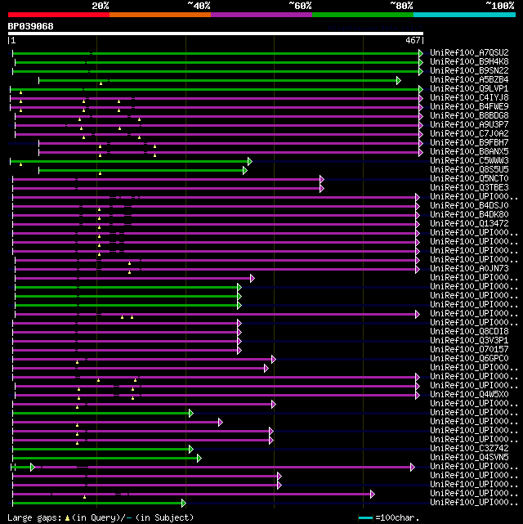Select the UniRef100_Q6GPC0 label
523x524 pixels.
tap(469, 359)
